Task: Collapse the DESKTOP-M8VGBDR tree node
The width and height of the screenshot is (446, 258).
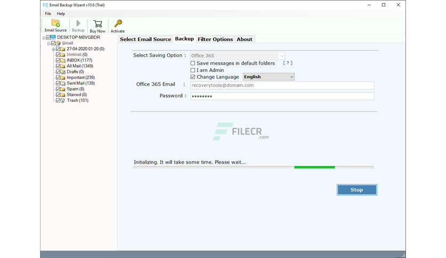Action: 44,37
